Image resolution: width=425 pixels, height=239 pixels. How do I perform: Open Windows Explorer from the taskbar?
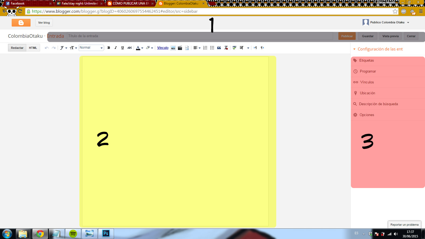(x=23, y=234)
